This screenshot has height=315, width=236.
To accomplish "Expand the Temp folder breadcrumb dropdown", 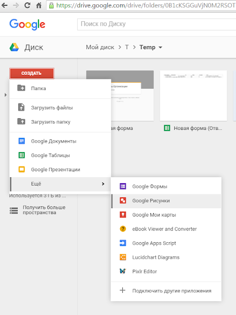I will pyautogui.click(x=160, y=47).
